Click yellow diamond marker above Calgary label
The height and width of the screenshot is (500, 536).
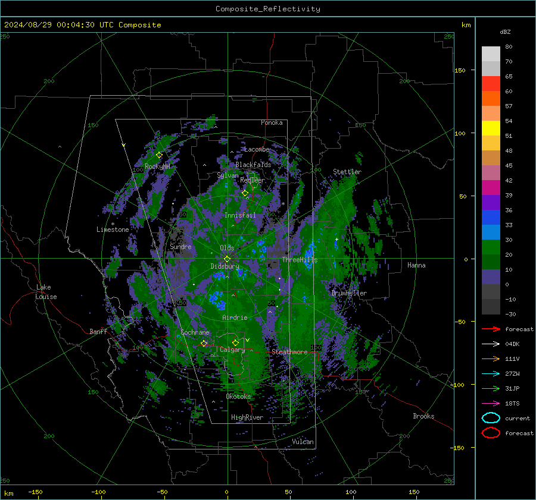point(235,342)
